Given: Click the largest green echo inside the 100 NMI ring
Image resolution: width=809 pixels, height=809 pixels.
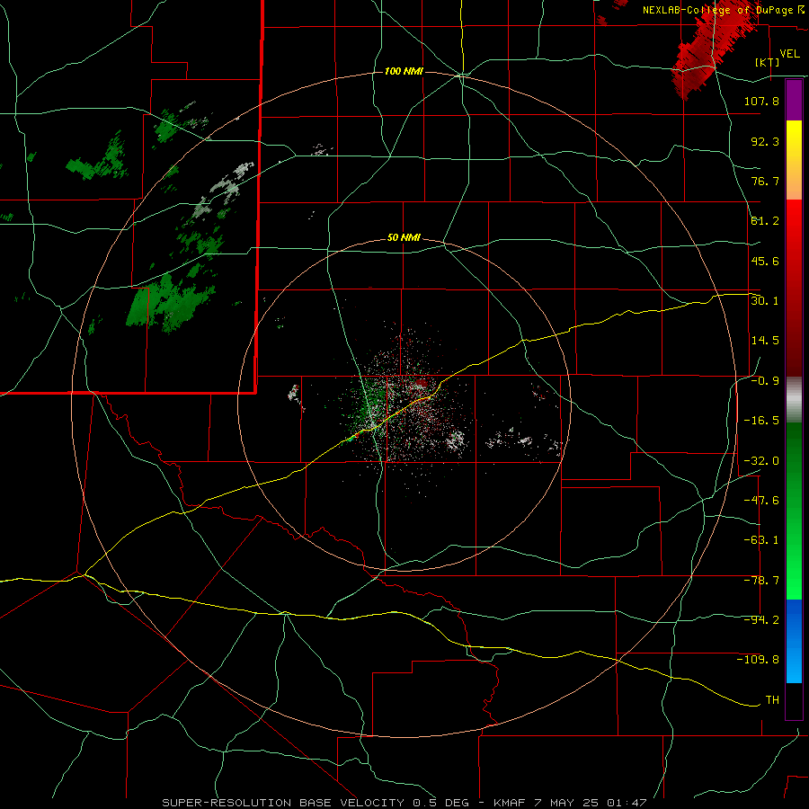Looking at the screenshot, I should [x=169, y=305].
